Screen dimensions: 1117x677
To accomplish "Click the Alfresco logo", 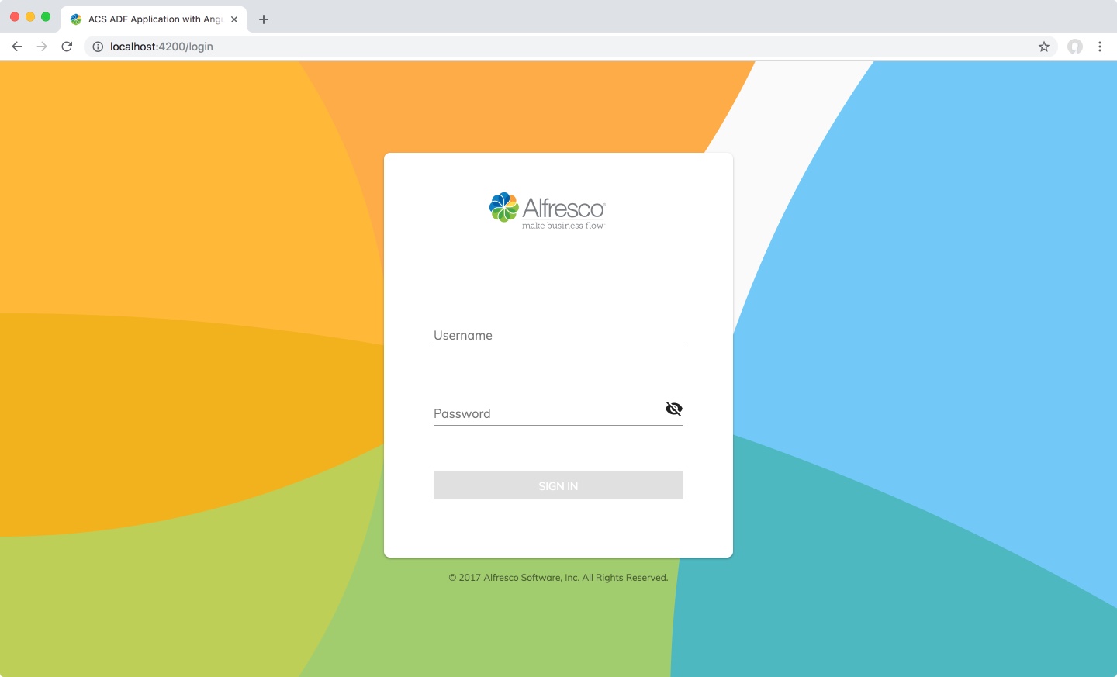I will pyautogui.click(x=547, y=209).
